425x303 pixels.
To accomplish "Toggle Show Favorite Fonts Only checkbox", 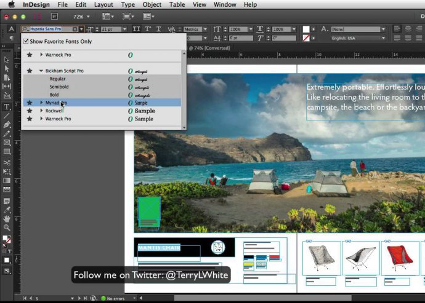I will tap(26, 41).
